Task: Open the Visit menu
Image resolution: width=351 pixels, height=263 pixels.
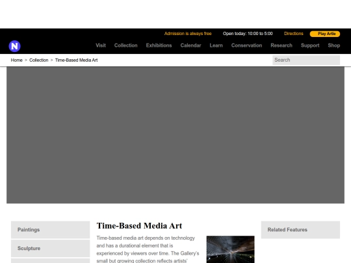Action: pos(101,45)
